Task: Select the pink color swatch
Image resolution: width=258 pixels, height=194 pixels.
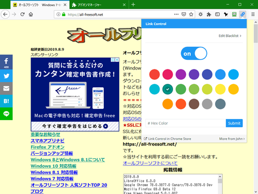Action: (x=168, y=74)
